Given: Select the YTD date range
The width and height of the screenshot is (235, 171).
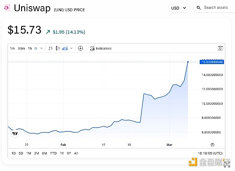Looking at the screenshot, I should pos(53,153).
